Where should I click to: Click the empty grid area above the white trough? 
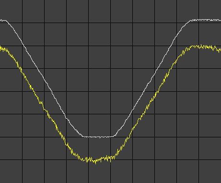(99, 102)
